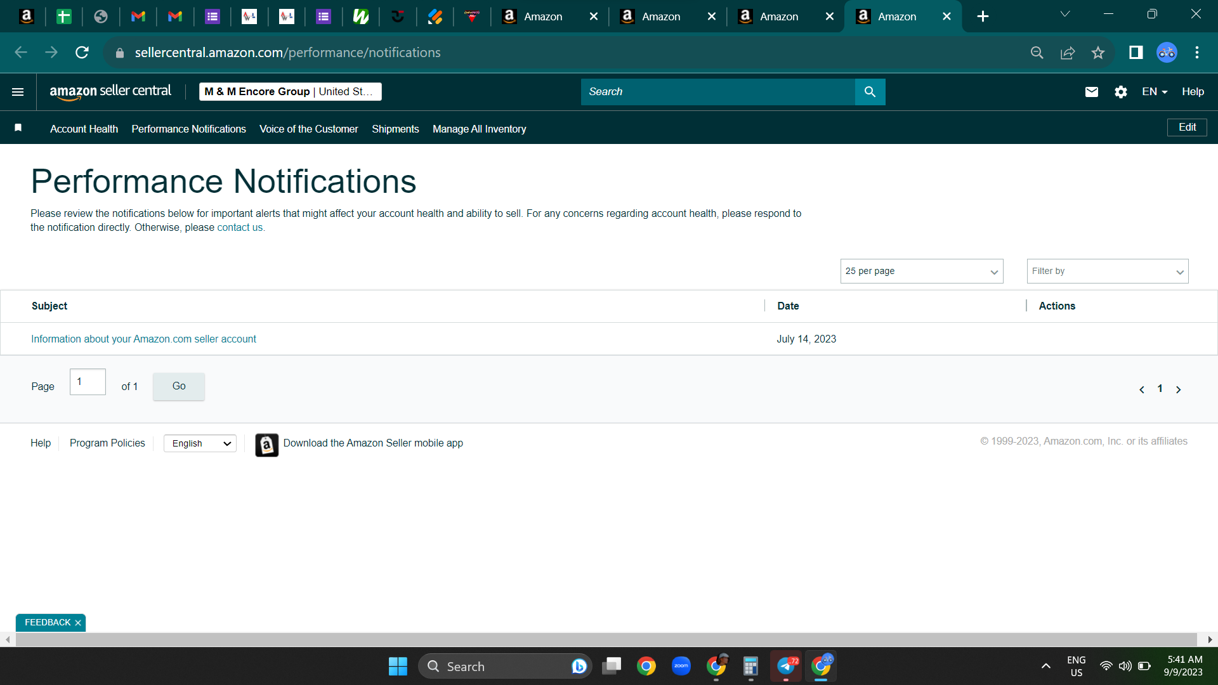The width and height of the screenshot is (1218, 685).
Task: Open Shipments menu item
Action: point(395,129)
